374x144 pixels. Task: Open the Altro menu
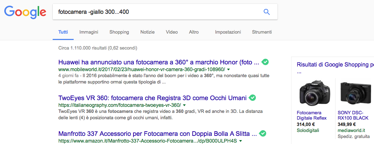point(194,32)
